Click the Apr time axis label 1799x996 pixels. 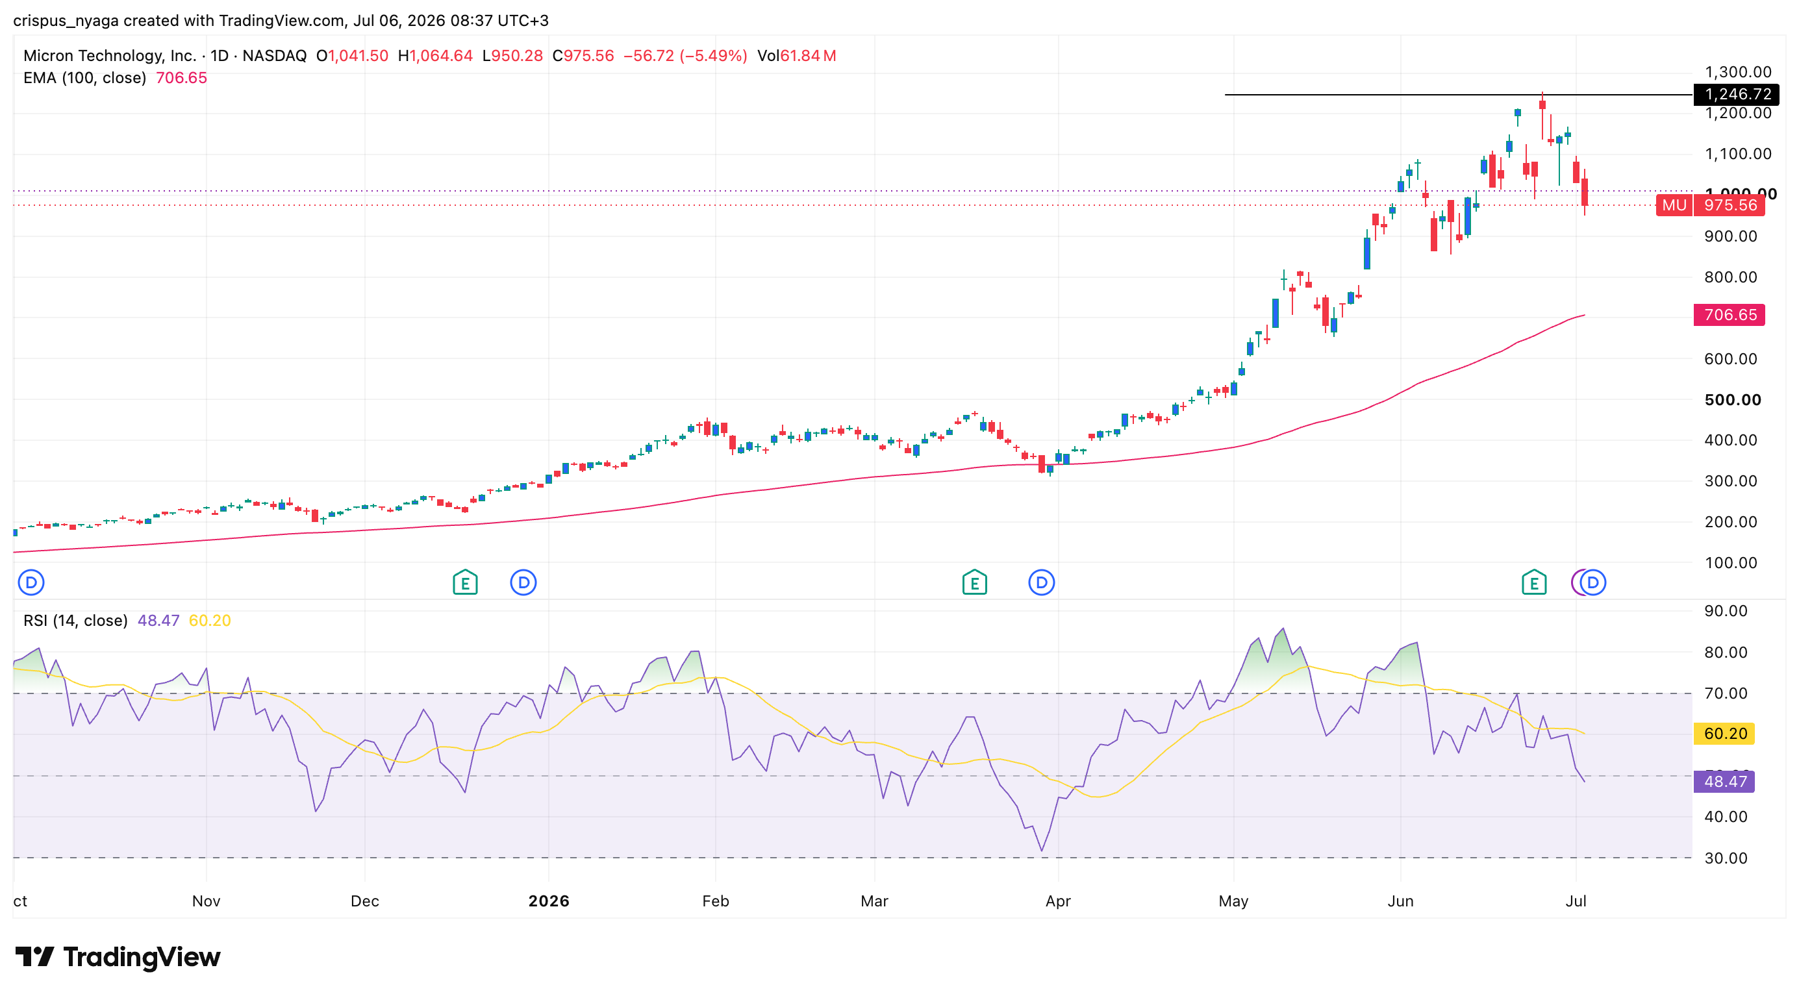1058,901
